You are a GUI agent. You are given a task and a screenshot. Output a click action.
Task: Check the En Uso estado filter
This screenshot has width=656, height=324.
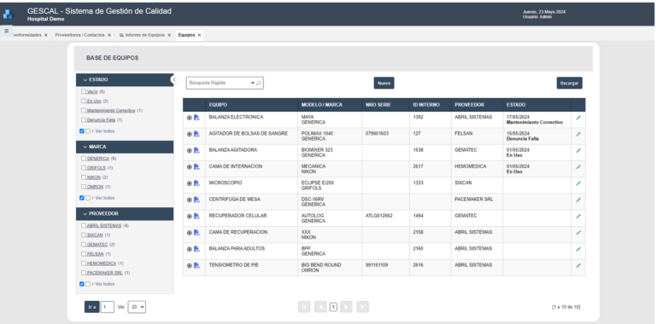[84, 101]
